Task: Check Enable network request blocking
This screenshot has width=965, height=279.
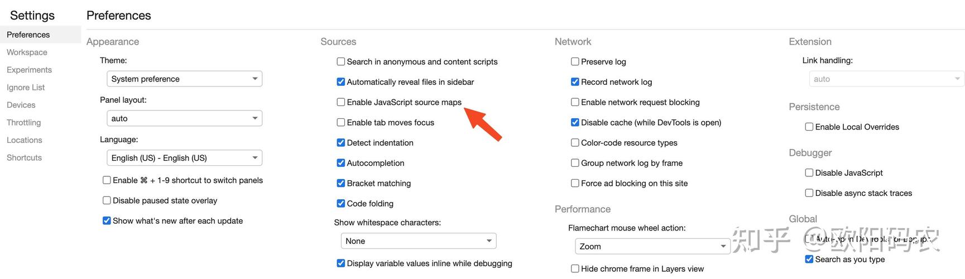Action: [x=575, y=102]
